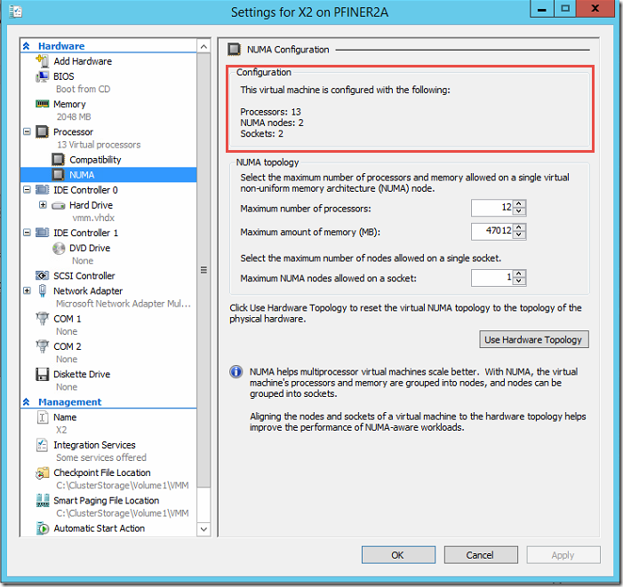Click the Apply button
This screenshot has height=587, width=623.
click(x=563, y=555)
